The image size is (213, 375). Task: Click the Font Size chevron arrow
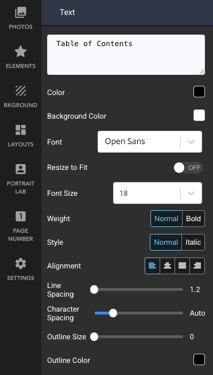pyautogui.click(x=191, y=193)
